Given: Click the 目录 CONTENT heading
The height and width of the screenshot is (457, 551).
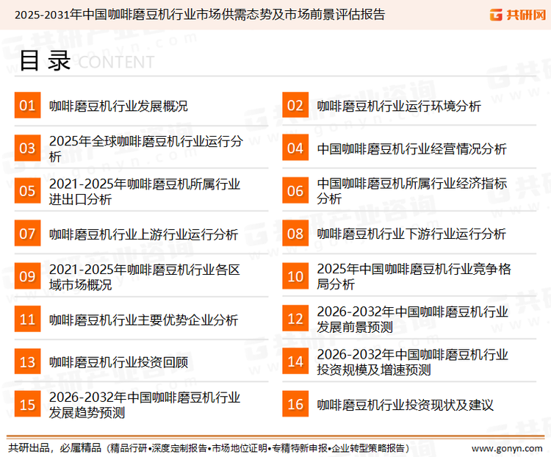Looking at the screenshot, I should click(87, 60).
